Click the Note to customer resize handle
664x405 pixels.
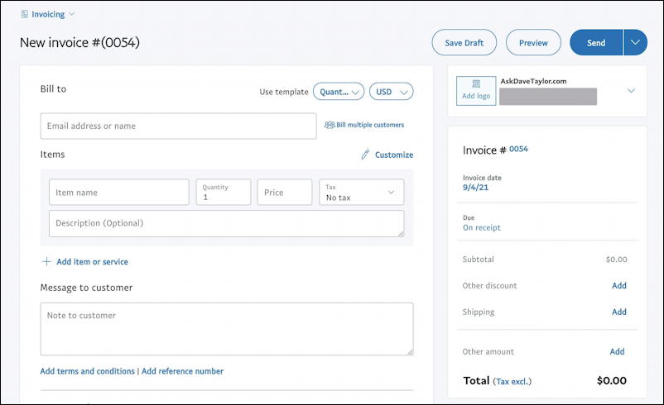(410, 352)
